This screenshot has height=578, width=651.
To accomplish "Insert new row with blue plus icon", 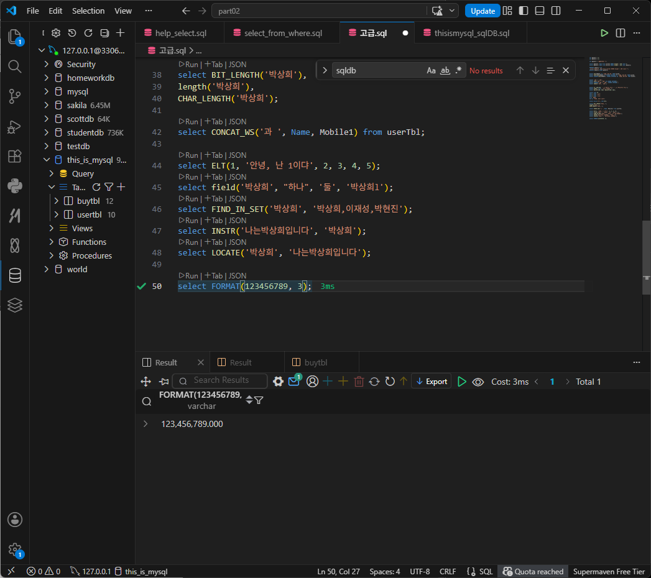I will (x=328, y=381).
